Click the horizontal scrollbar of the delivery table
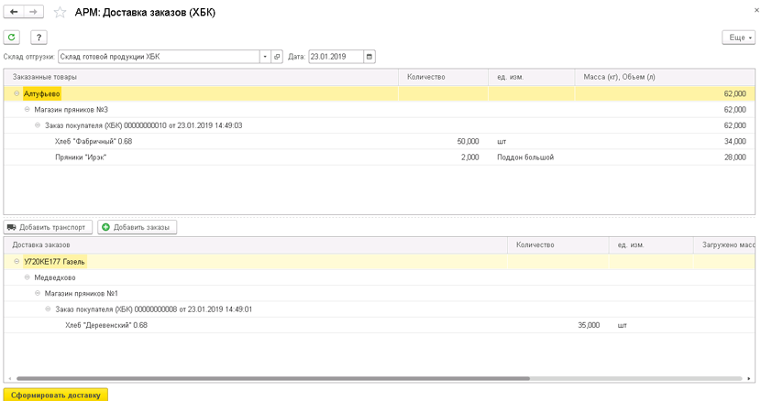The height and width of the screenshot is (401, 761). (x=272, y=378)
